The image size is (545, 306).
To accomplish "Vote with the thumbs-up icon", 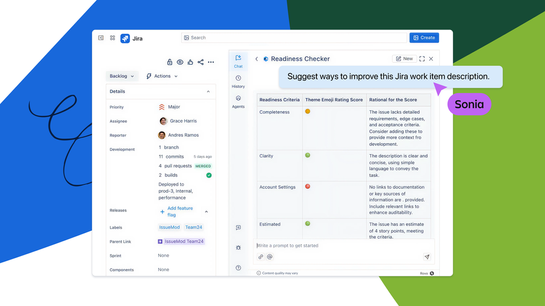I will (x=190, y=62).
